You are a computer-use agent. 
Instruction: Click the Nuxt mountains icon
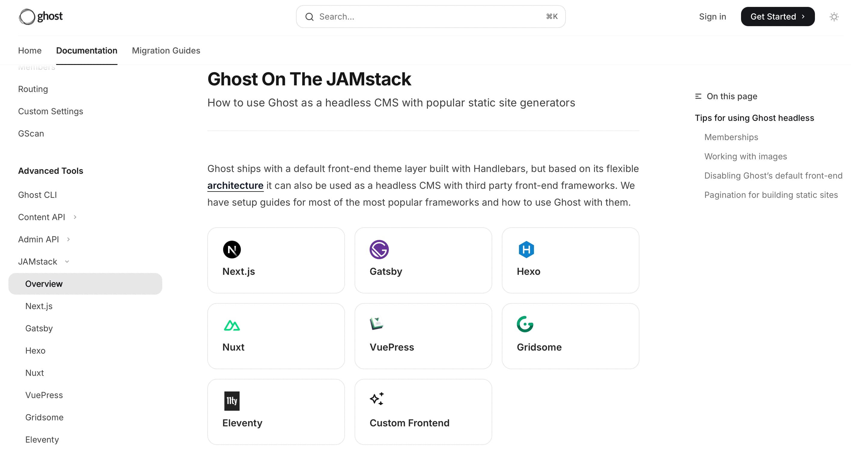[x=232, y=325]
